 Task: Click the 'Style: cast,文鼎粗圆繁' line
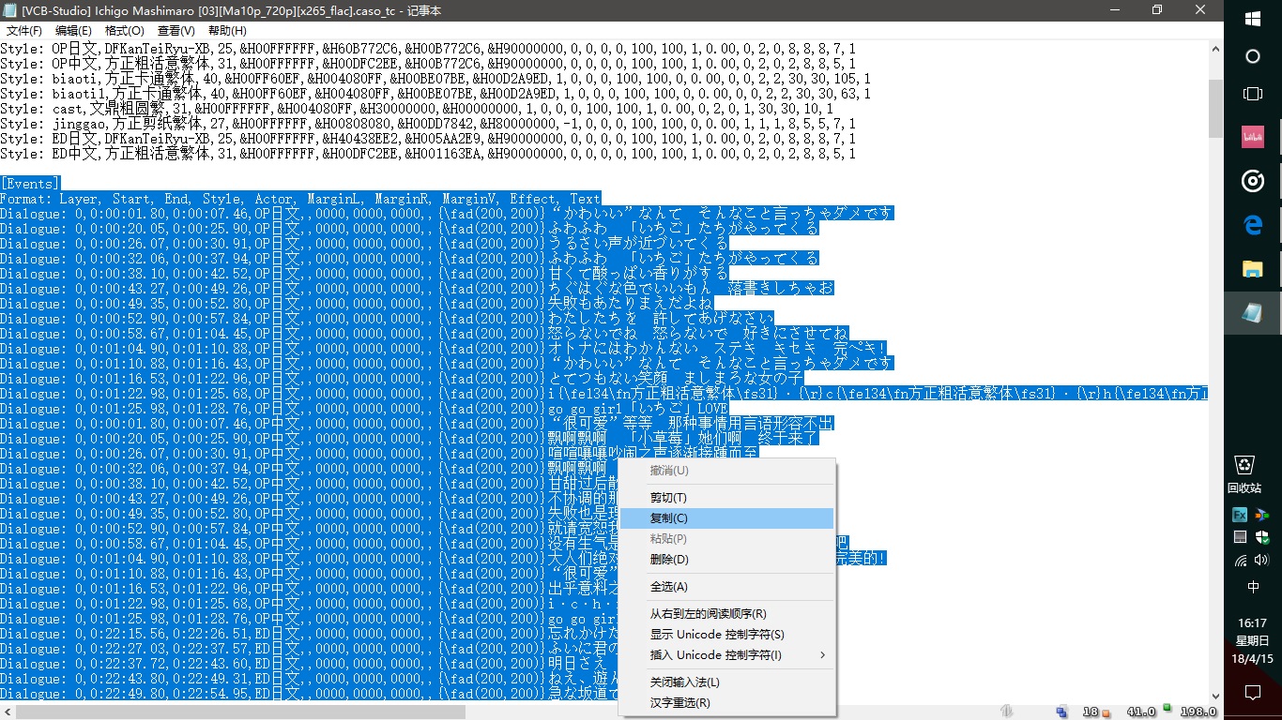(417, 109)
